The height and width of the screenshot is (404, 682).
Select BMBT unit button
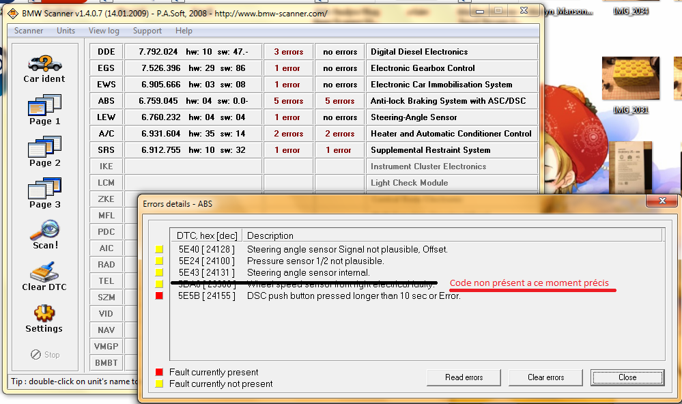coord(106,362)
